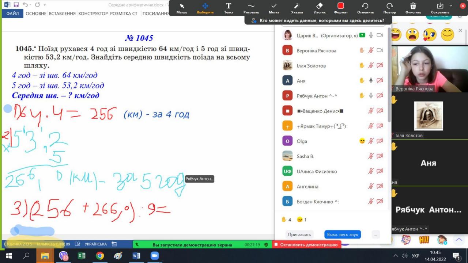Select the Eraser (Ластик) tool

pyautogui.click(x=319, y=8)
